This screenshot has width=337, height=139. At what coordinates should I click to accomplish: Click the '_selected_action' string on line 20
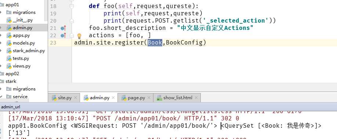pyautogui.click(x=235, y=21)
